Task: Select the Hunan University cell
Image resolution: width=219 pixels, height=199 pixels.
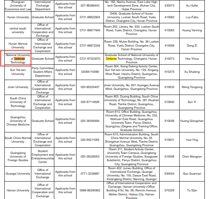Action: [x=18, y=17]
